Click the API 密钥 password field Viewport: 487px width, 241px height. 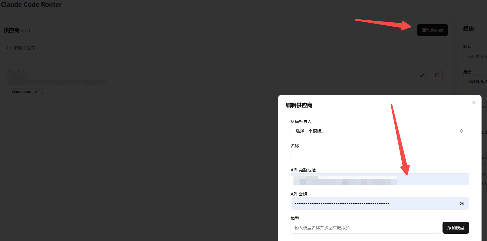click(380, 204)
